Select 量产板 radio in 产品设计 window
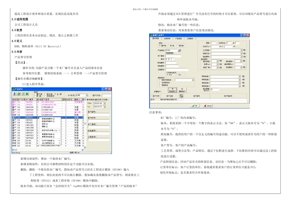Image resolution: width=288 pixels, height=203 pixels. (x=35, y=94)
